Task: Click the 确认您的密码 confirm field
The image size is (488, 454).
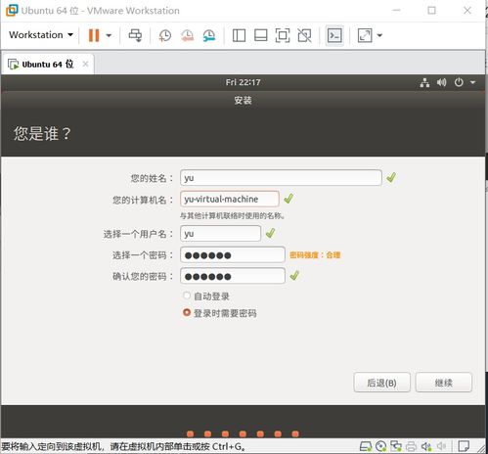Action: pyautogui.click(x=233, y=276)
